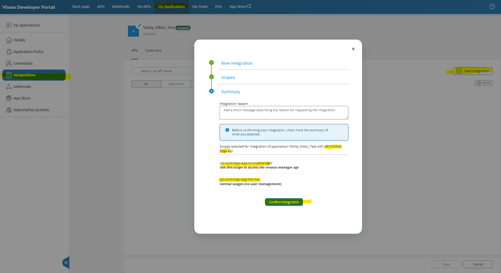Click the App Store globe icon in the sidebar
Viewport: 501px width, 273px height.
(9, 98)
